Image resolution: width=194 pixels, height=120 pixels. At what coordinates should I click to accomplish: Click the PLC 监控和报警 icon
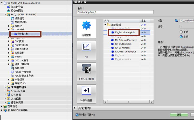coord(12,72)
